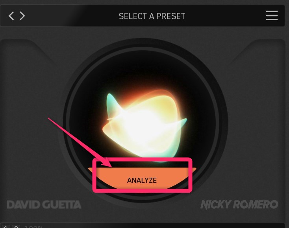Open the SELECT A PRESET dropdown
The image size is (289, 228).
tap(152, 16)
